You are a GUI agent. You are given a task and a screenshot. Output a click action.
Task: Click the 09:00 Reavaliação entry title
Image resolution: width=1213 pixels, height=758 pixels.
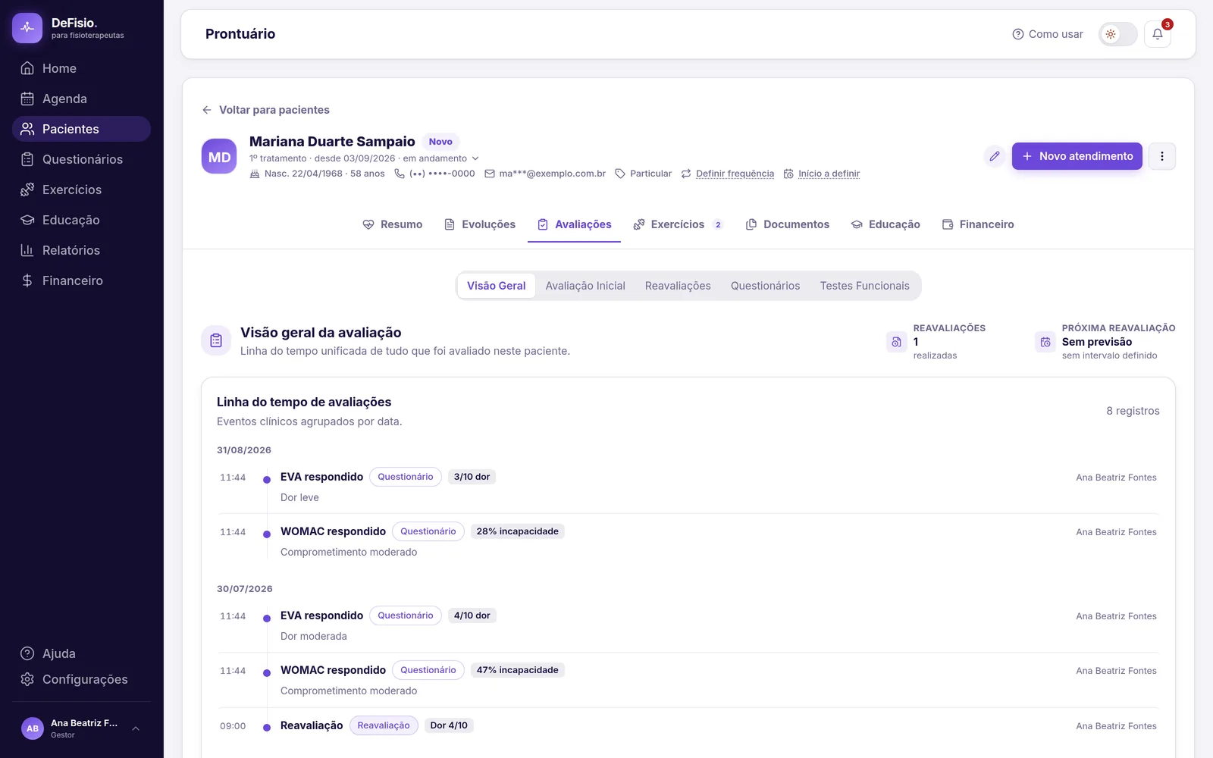pos(312,725)
